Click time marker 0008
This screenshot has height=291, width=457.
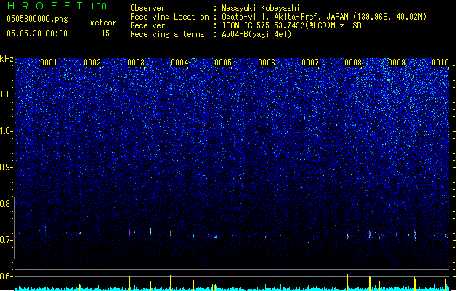pos(353,63)
